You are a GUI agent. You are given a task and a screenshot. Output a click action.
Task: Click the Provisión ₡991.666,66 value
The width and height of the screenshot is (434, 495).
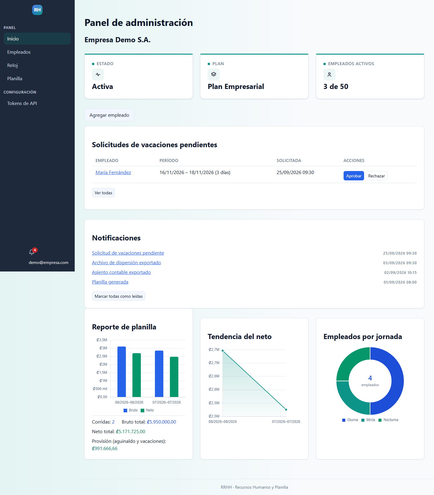point(105,449)
